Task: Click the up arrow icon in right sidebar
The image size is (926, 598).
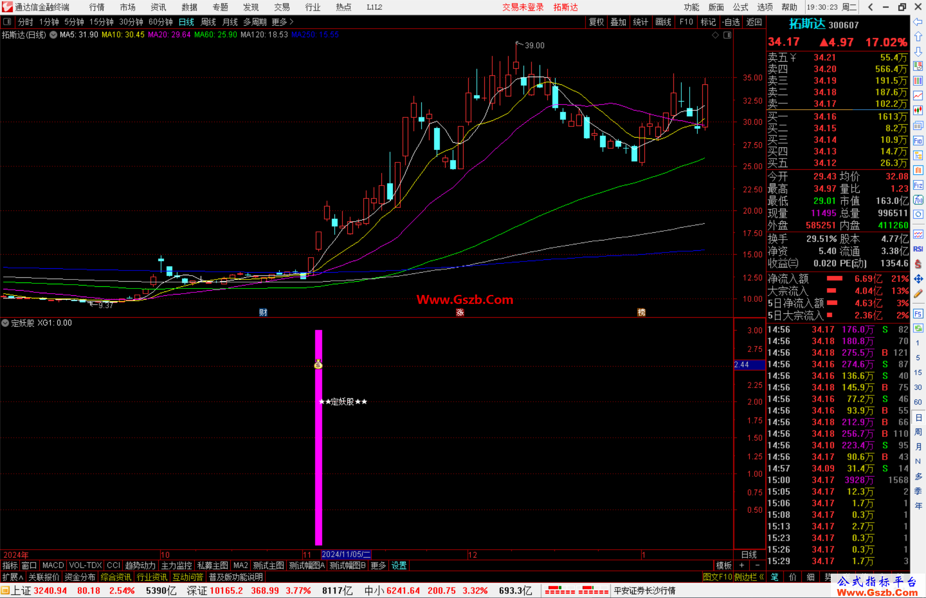Action: pyautogui.click(x=918, y=37)
